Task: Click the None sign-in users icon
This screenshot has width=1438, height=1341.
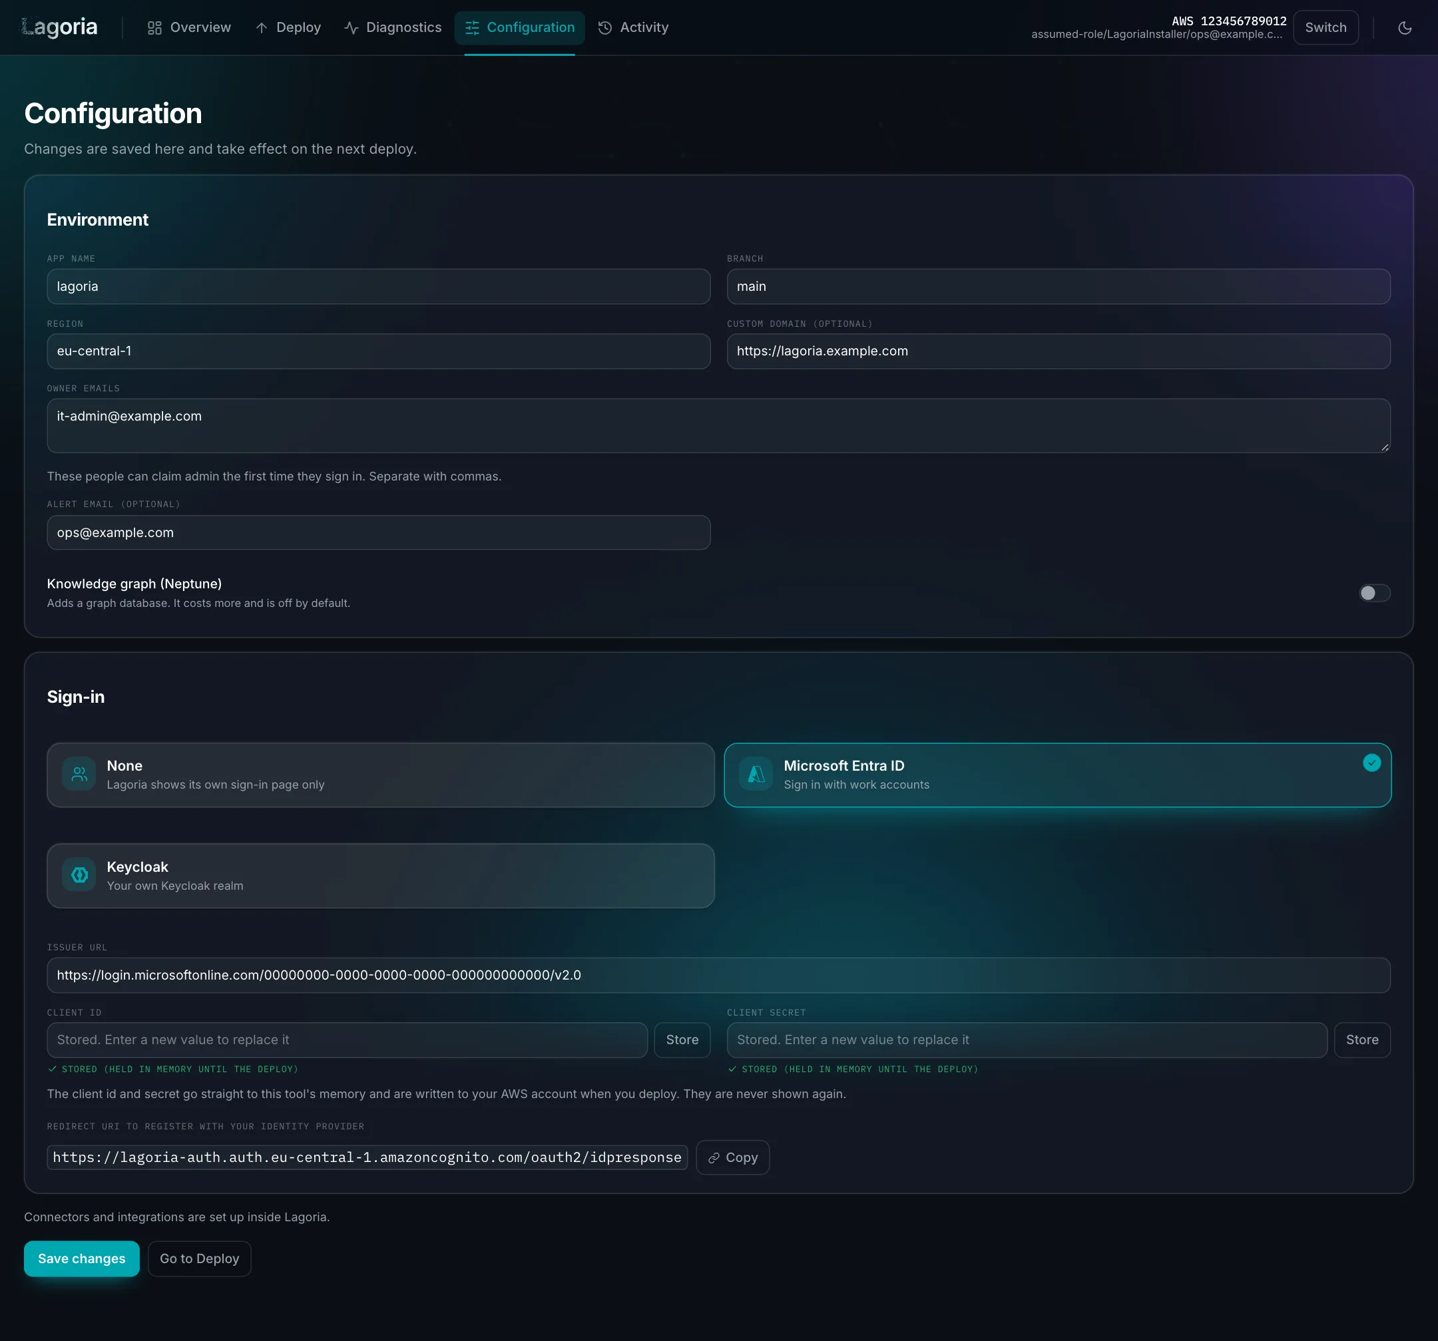Action: click(79, 774)
